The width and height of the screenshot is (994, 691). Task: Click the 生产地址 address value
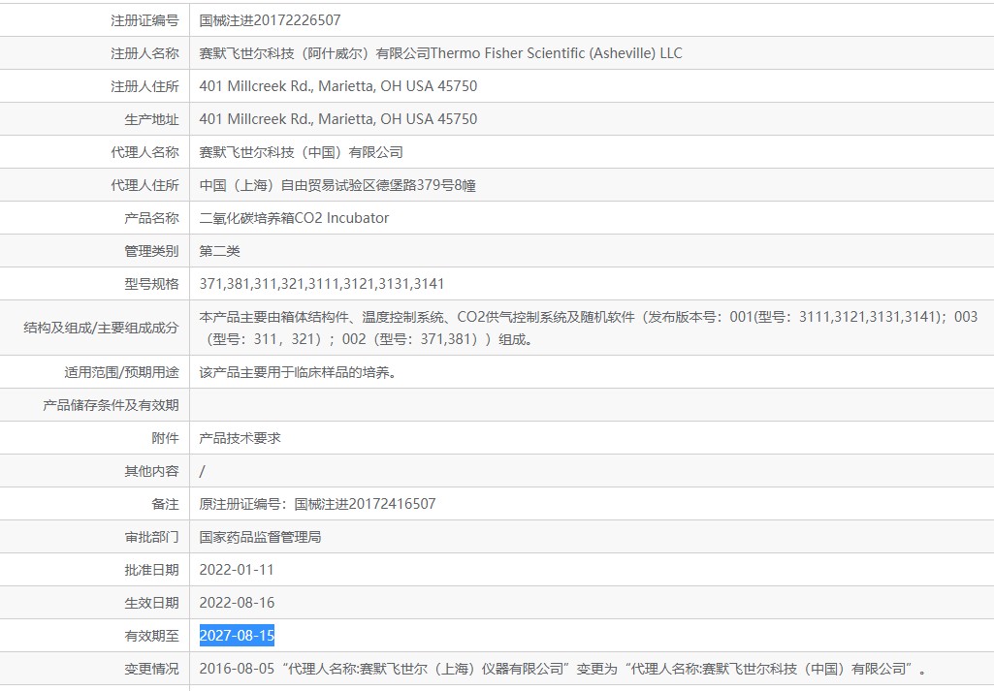click(x=337, y=119)
